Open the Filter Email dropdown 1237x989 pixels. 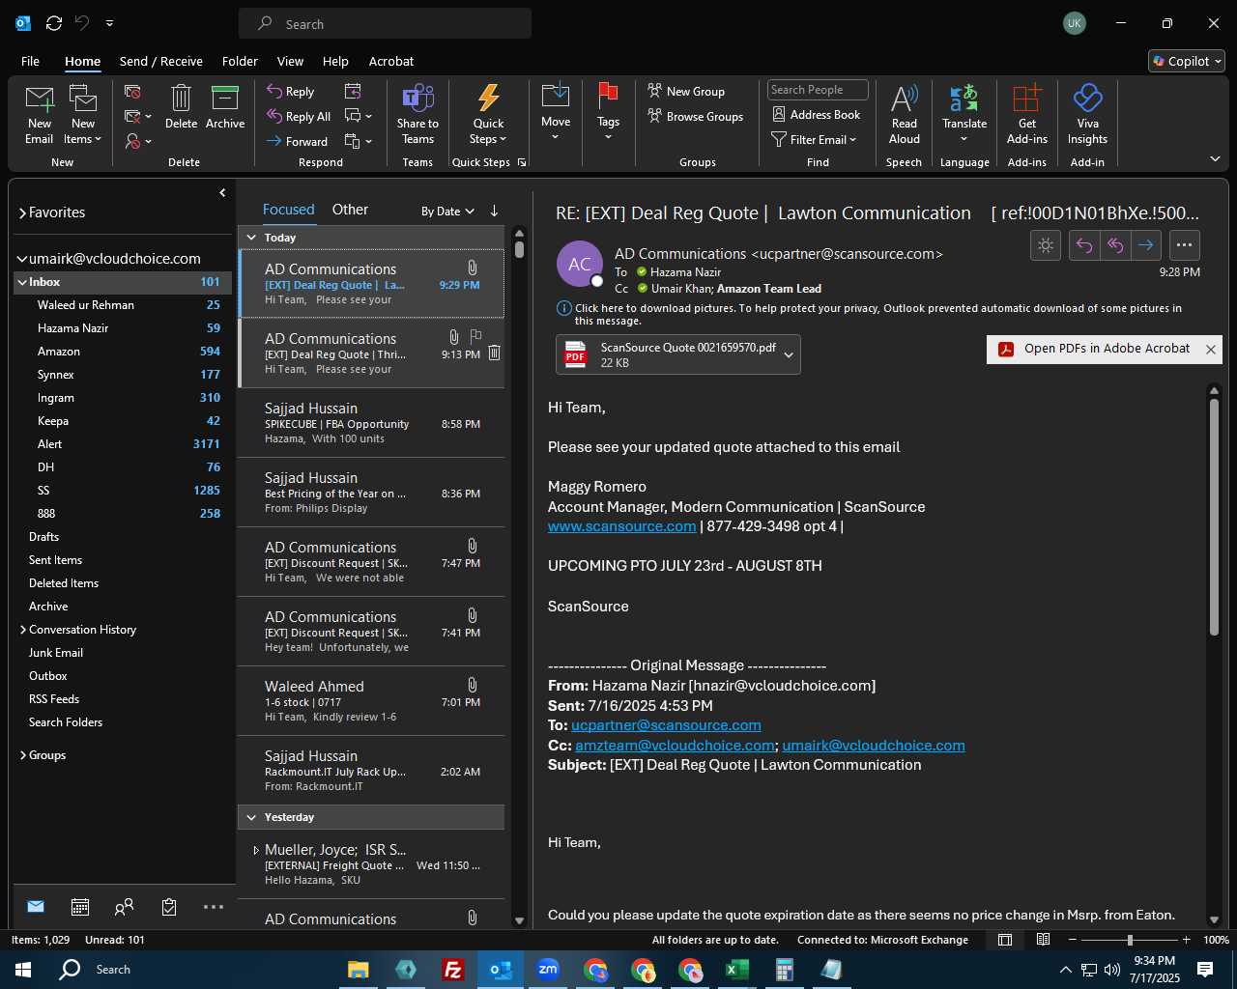pyautogui.click(x=815, y=139)
